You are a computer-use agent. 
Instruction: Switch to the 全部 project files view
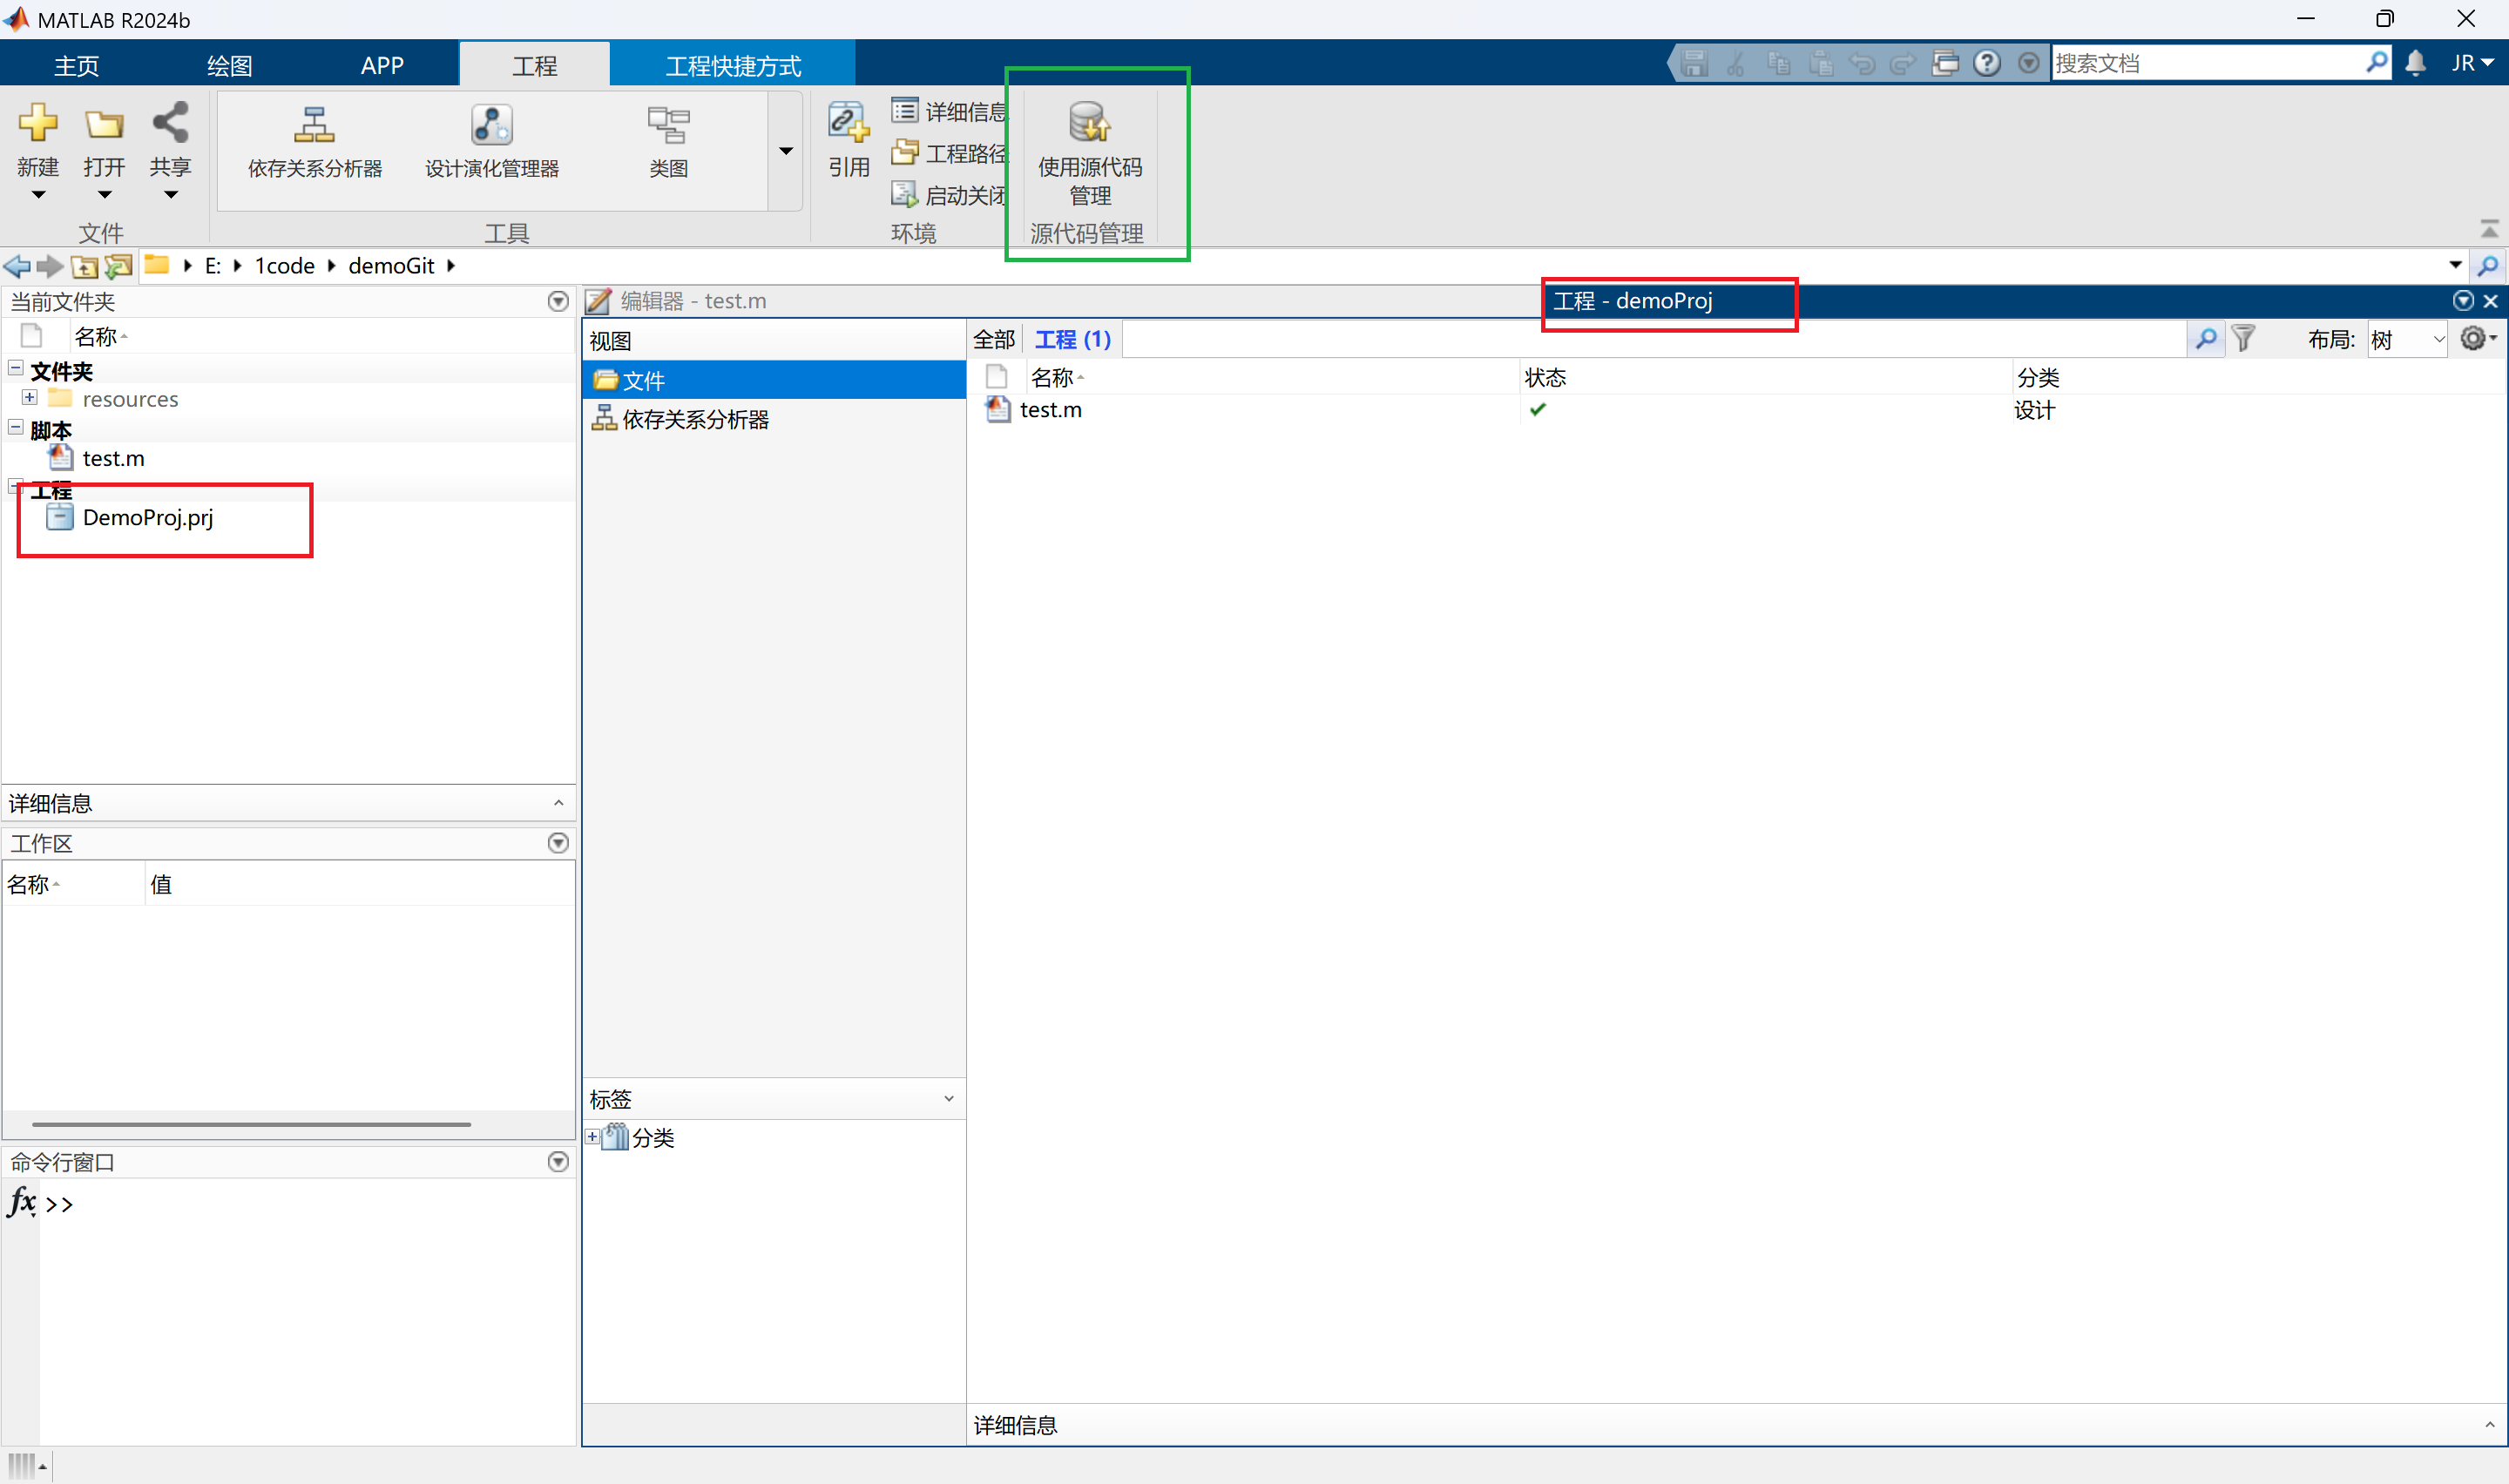pyautogui.click(x=994, y=339)
